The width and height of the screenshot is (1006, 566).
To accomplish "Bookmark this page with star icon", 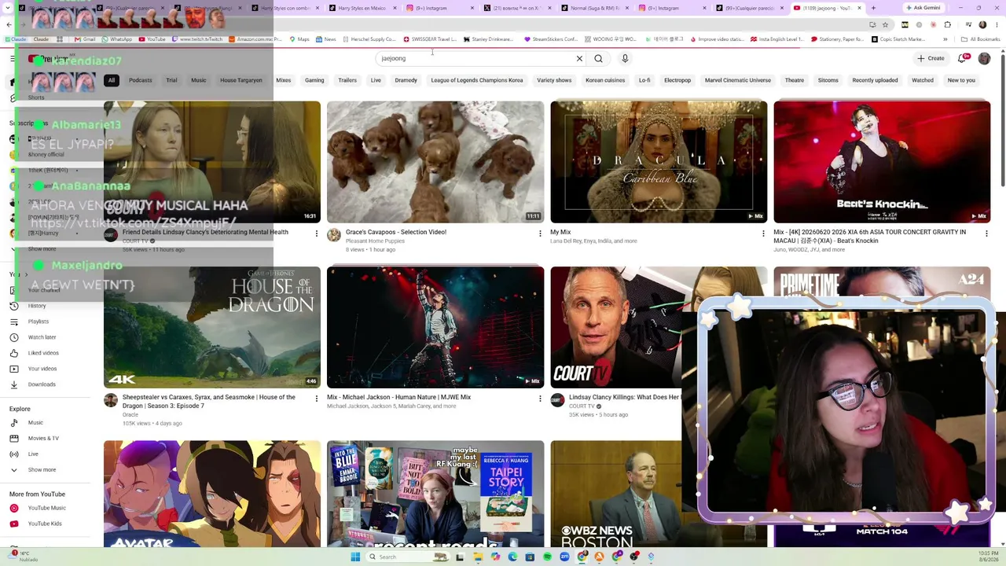I will [885, 24].
